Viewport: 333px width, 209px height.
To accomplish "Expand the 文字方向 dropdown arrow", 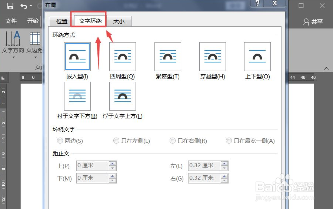I will coord(14,57).
